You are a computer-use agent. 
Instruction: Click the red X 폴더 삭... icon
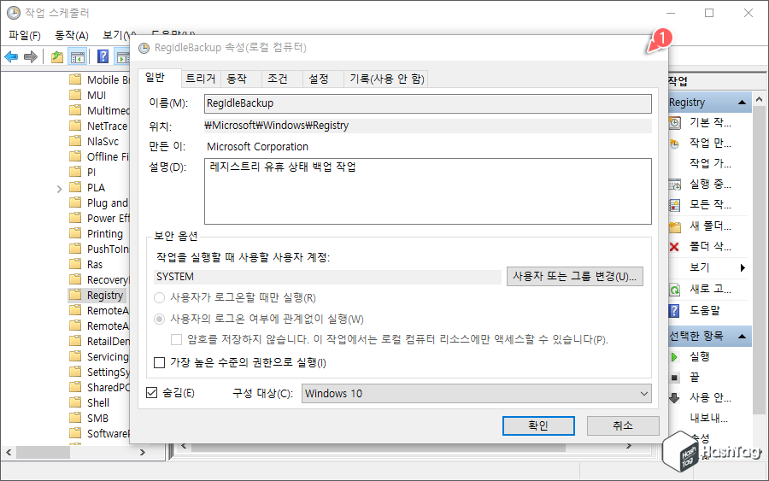pyautogui.click(x=675, y=247)
